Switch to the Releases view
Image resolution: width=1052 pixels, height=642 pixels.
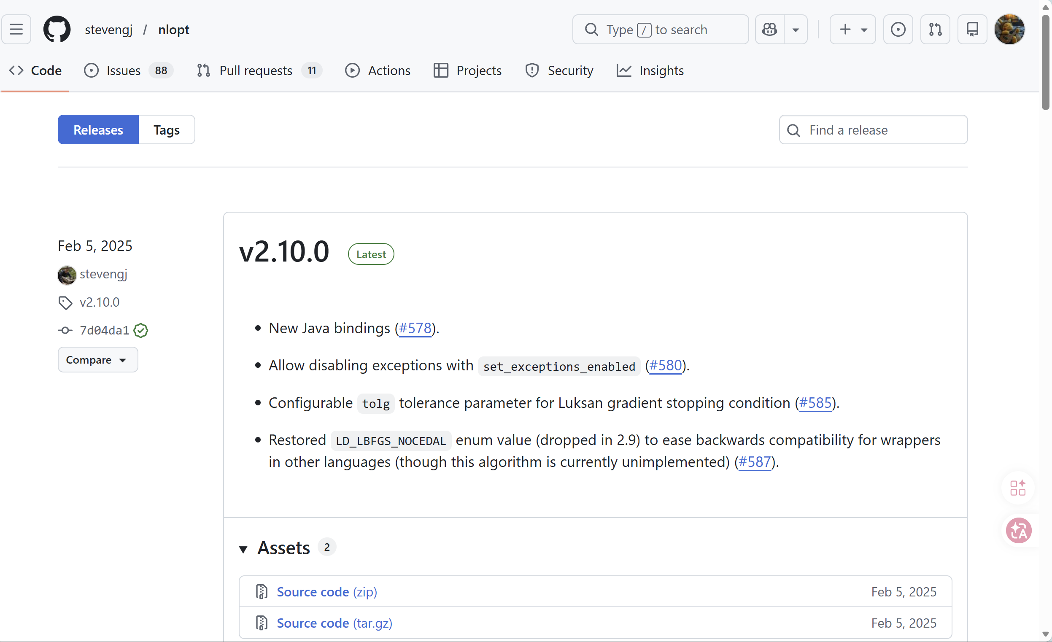click(x=98, y=130)
